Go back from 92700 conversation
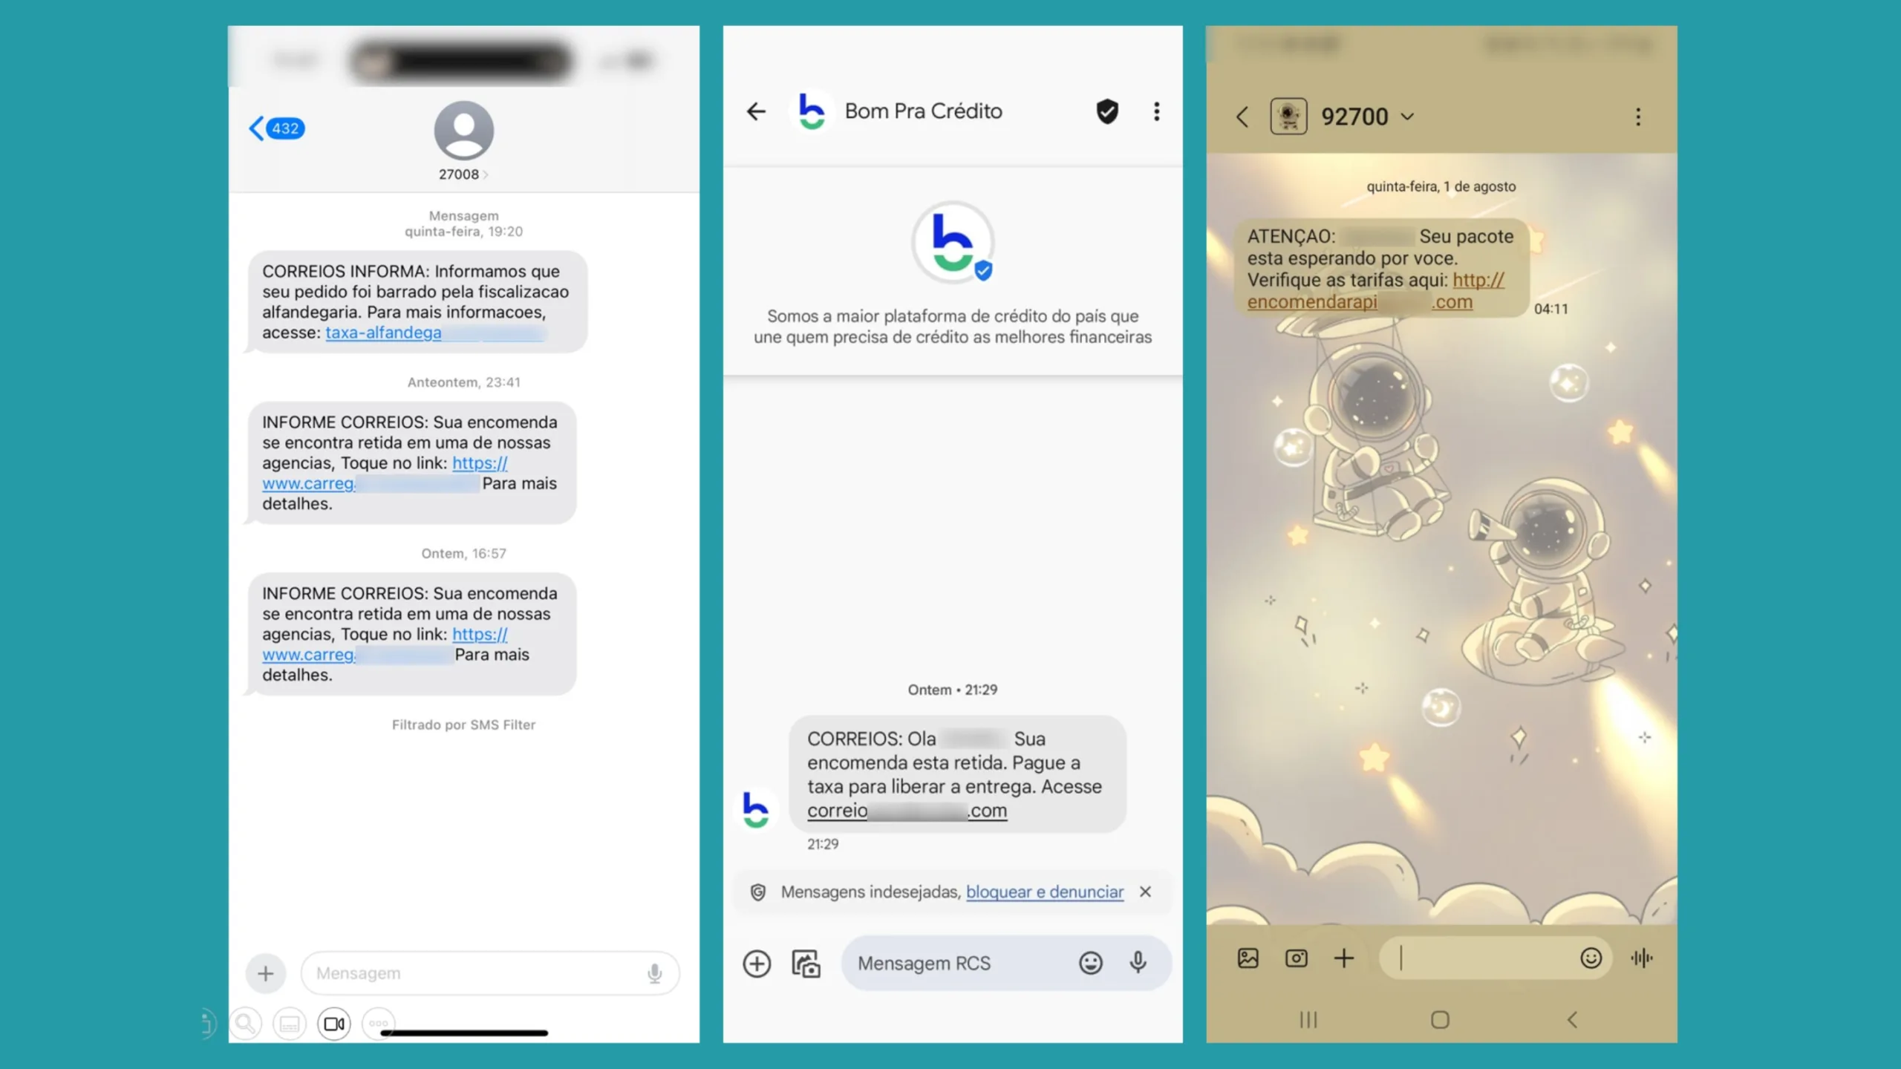 [1242, 117]
